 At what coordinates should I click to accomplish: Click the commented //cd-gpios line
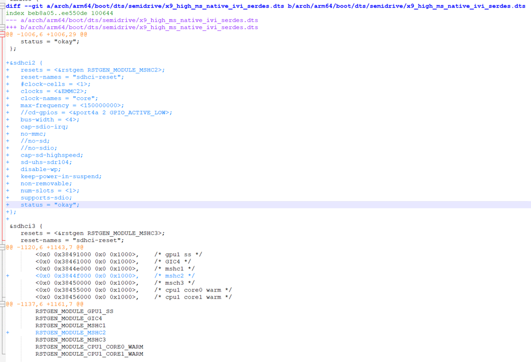96,112
